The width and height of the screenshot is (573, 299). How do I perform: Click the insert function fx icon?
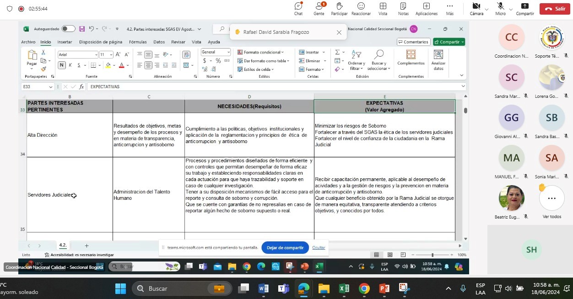[x=81, y=86]
